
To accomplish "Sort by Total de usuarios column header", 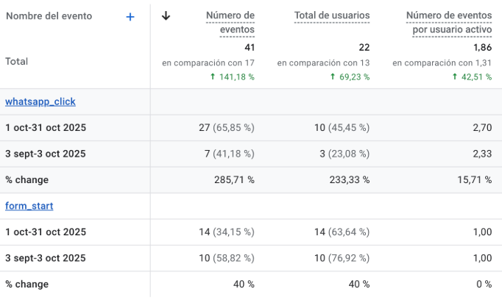I will [332, 15].
